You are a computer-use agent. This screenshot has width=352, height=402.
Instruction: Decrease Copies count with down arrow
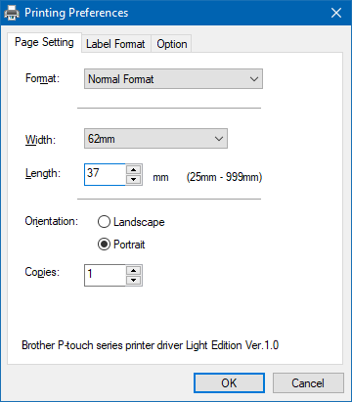pos(133,280)
